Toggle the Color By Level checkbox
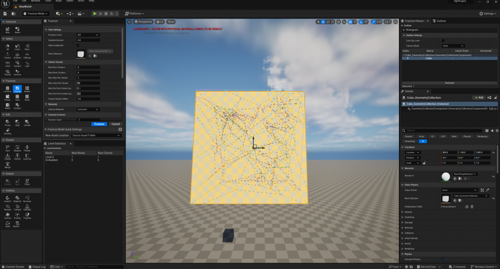The image size is (500, 269). coord(443,40)
